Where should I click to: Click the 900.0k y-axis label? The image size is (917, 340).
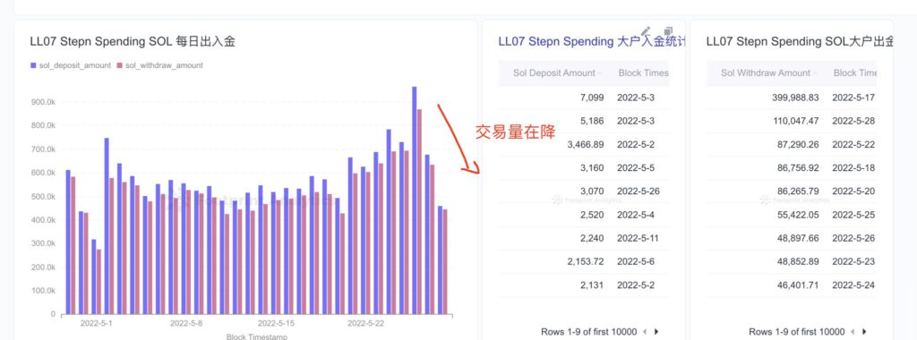coord(43,102)
